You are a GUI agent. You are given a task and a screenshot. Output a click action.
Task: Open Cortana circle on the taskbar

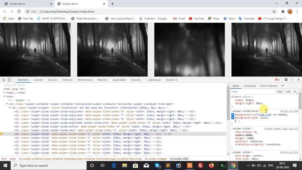pos(92,166)
